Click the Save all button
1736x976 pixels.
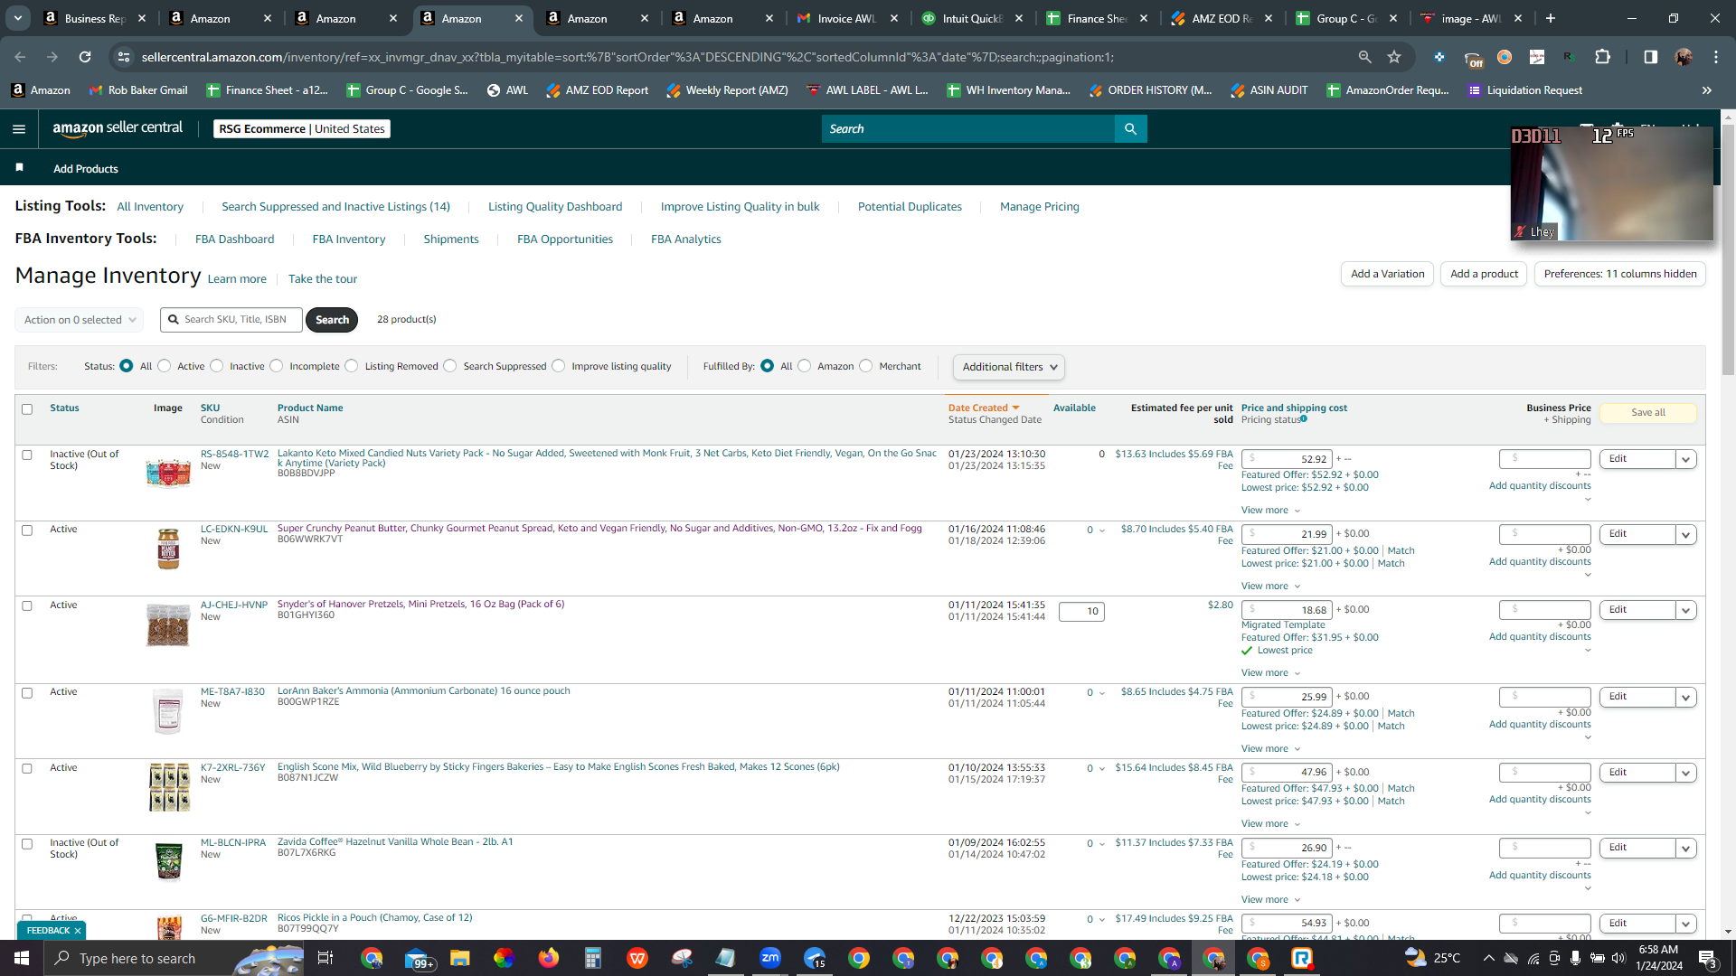tap(1648, 413)
